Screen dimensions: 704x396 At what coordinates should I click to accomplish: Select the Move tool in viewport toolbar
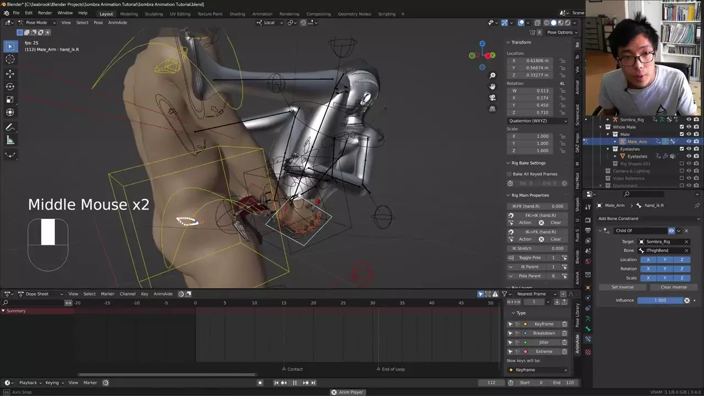pyautogui.click(x=10, y=73)
